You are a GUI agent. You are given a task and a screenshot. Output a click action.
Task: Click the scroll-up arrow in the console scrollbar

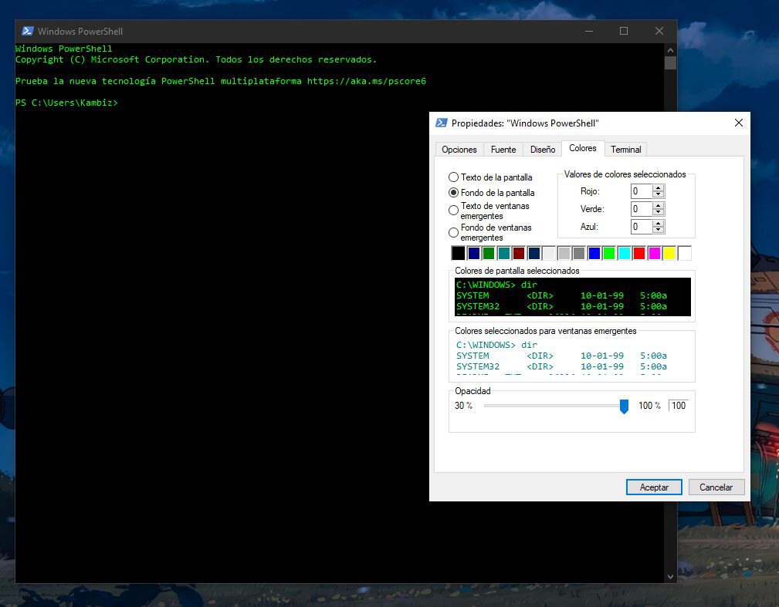click(670, 49)
